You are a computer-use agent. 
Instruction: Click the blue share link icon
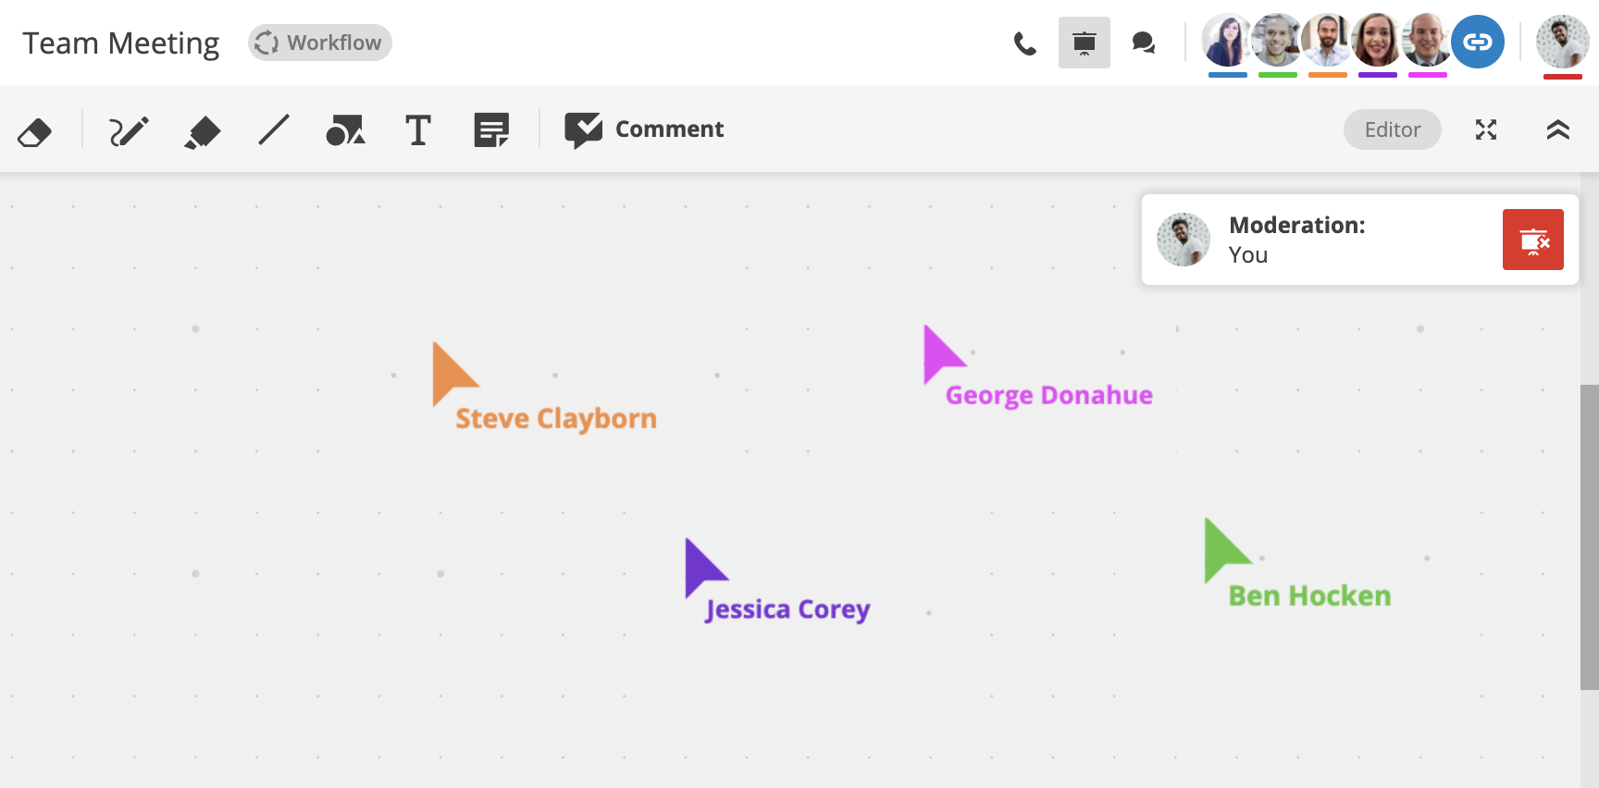pyautogui.click(x=1478, y=42)
